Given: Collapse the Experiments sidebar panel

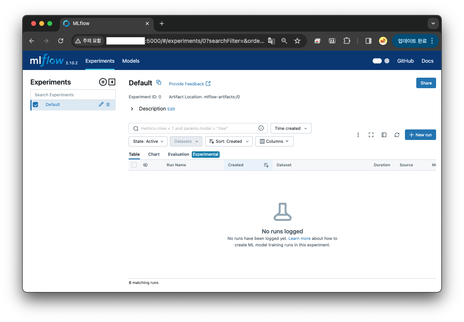Looking at the screenshot, I should (112, 82).
